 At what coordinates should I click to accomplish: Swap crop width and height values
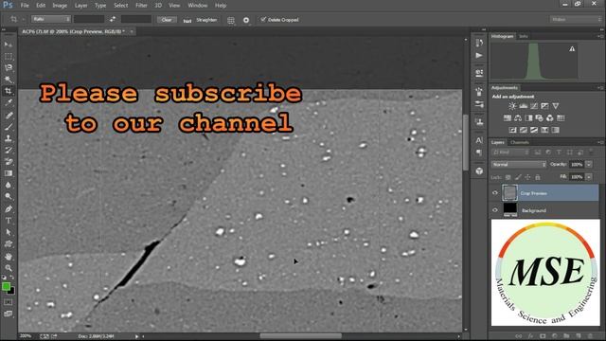[x=113, y=19]
